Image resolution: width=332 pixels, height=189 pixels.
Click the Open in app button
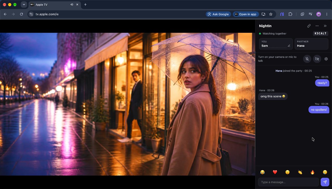245,14
